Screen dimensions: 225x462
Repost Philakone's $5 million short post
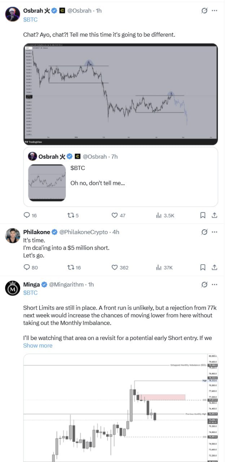point(71,267)
